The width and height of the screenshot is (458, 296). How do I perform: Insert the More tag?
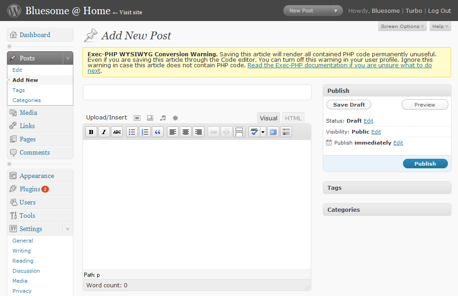[x=239, y=132]
